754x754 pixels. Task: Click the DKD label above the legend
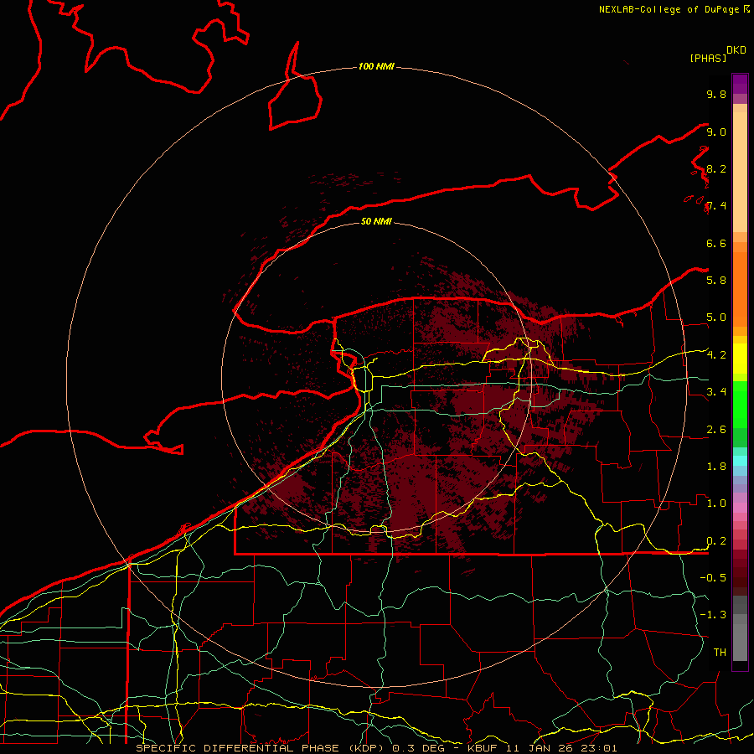click(x=736, y=49)
